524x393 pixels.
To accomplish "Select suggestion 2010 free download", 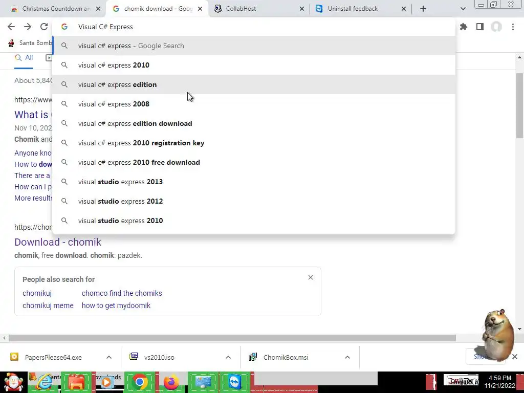I will click(254, 162).
